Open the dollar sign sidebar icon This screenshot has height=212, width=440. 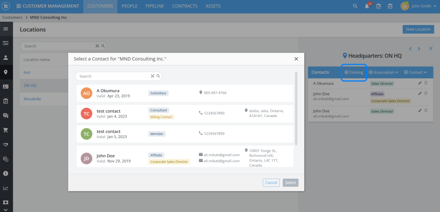click(6, 174)
